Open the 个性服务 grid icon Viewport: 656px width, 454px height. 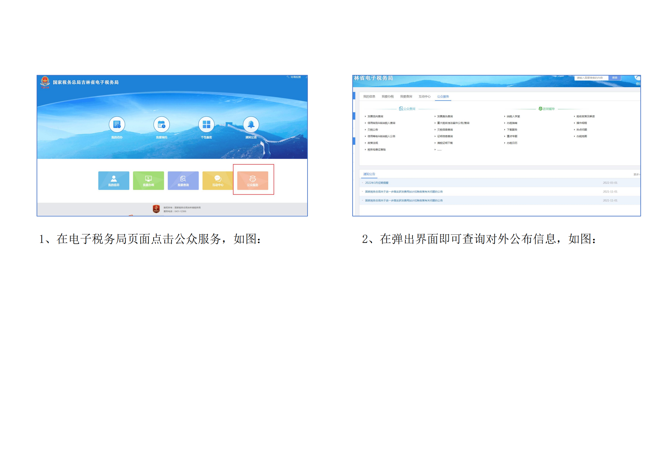click(206, 124)
